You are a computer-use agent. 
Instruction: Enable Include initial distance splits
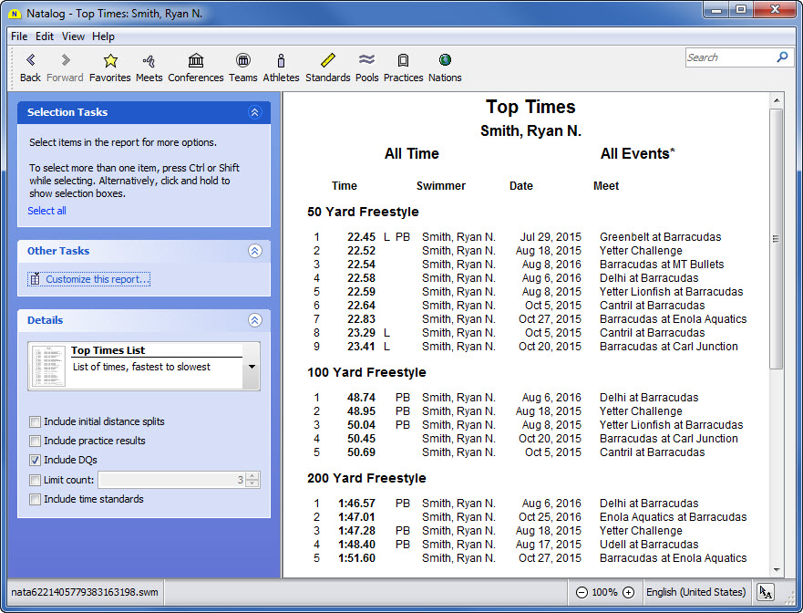coord(35,422)
